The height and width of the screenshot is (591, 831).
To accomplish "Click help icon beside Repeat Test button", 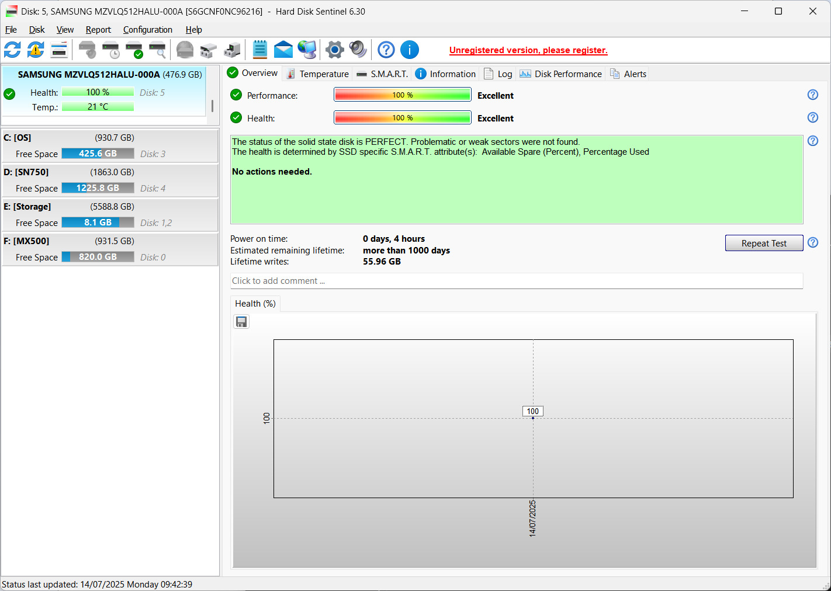I will click(x=813, y=242).
